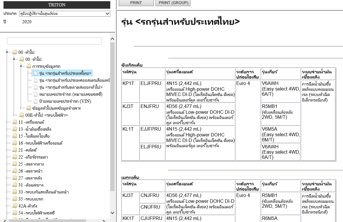Click the PRINT (GROUP) button
Image resolution: width=343 pixels, height=222 pixels.
tap(173, 3)
